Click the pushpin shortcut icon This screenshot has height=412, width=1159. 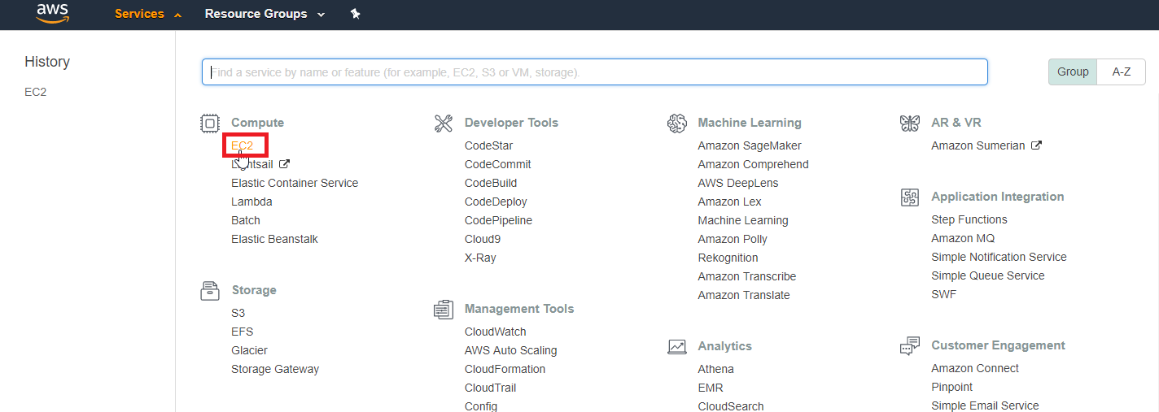[355, 14]
